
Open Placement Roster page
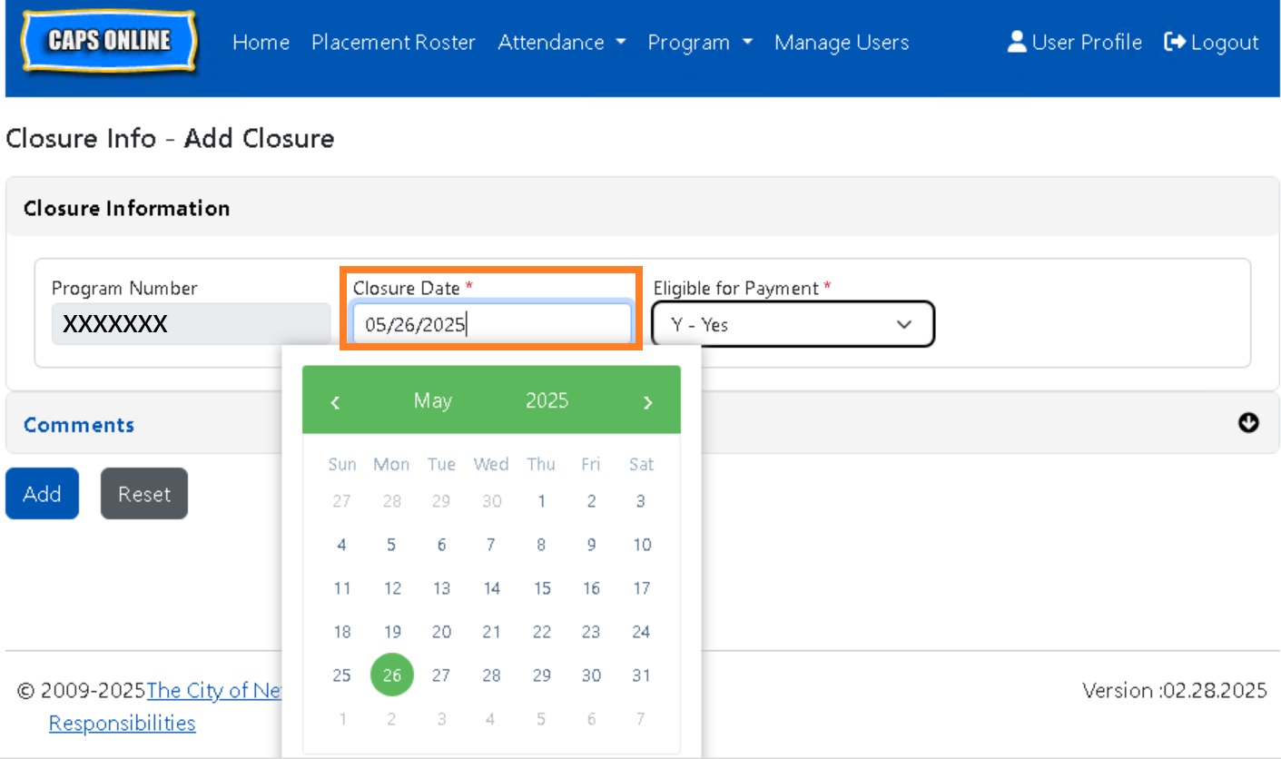[393, 42]
